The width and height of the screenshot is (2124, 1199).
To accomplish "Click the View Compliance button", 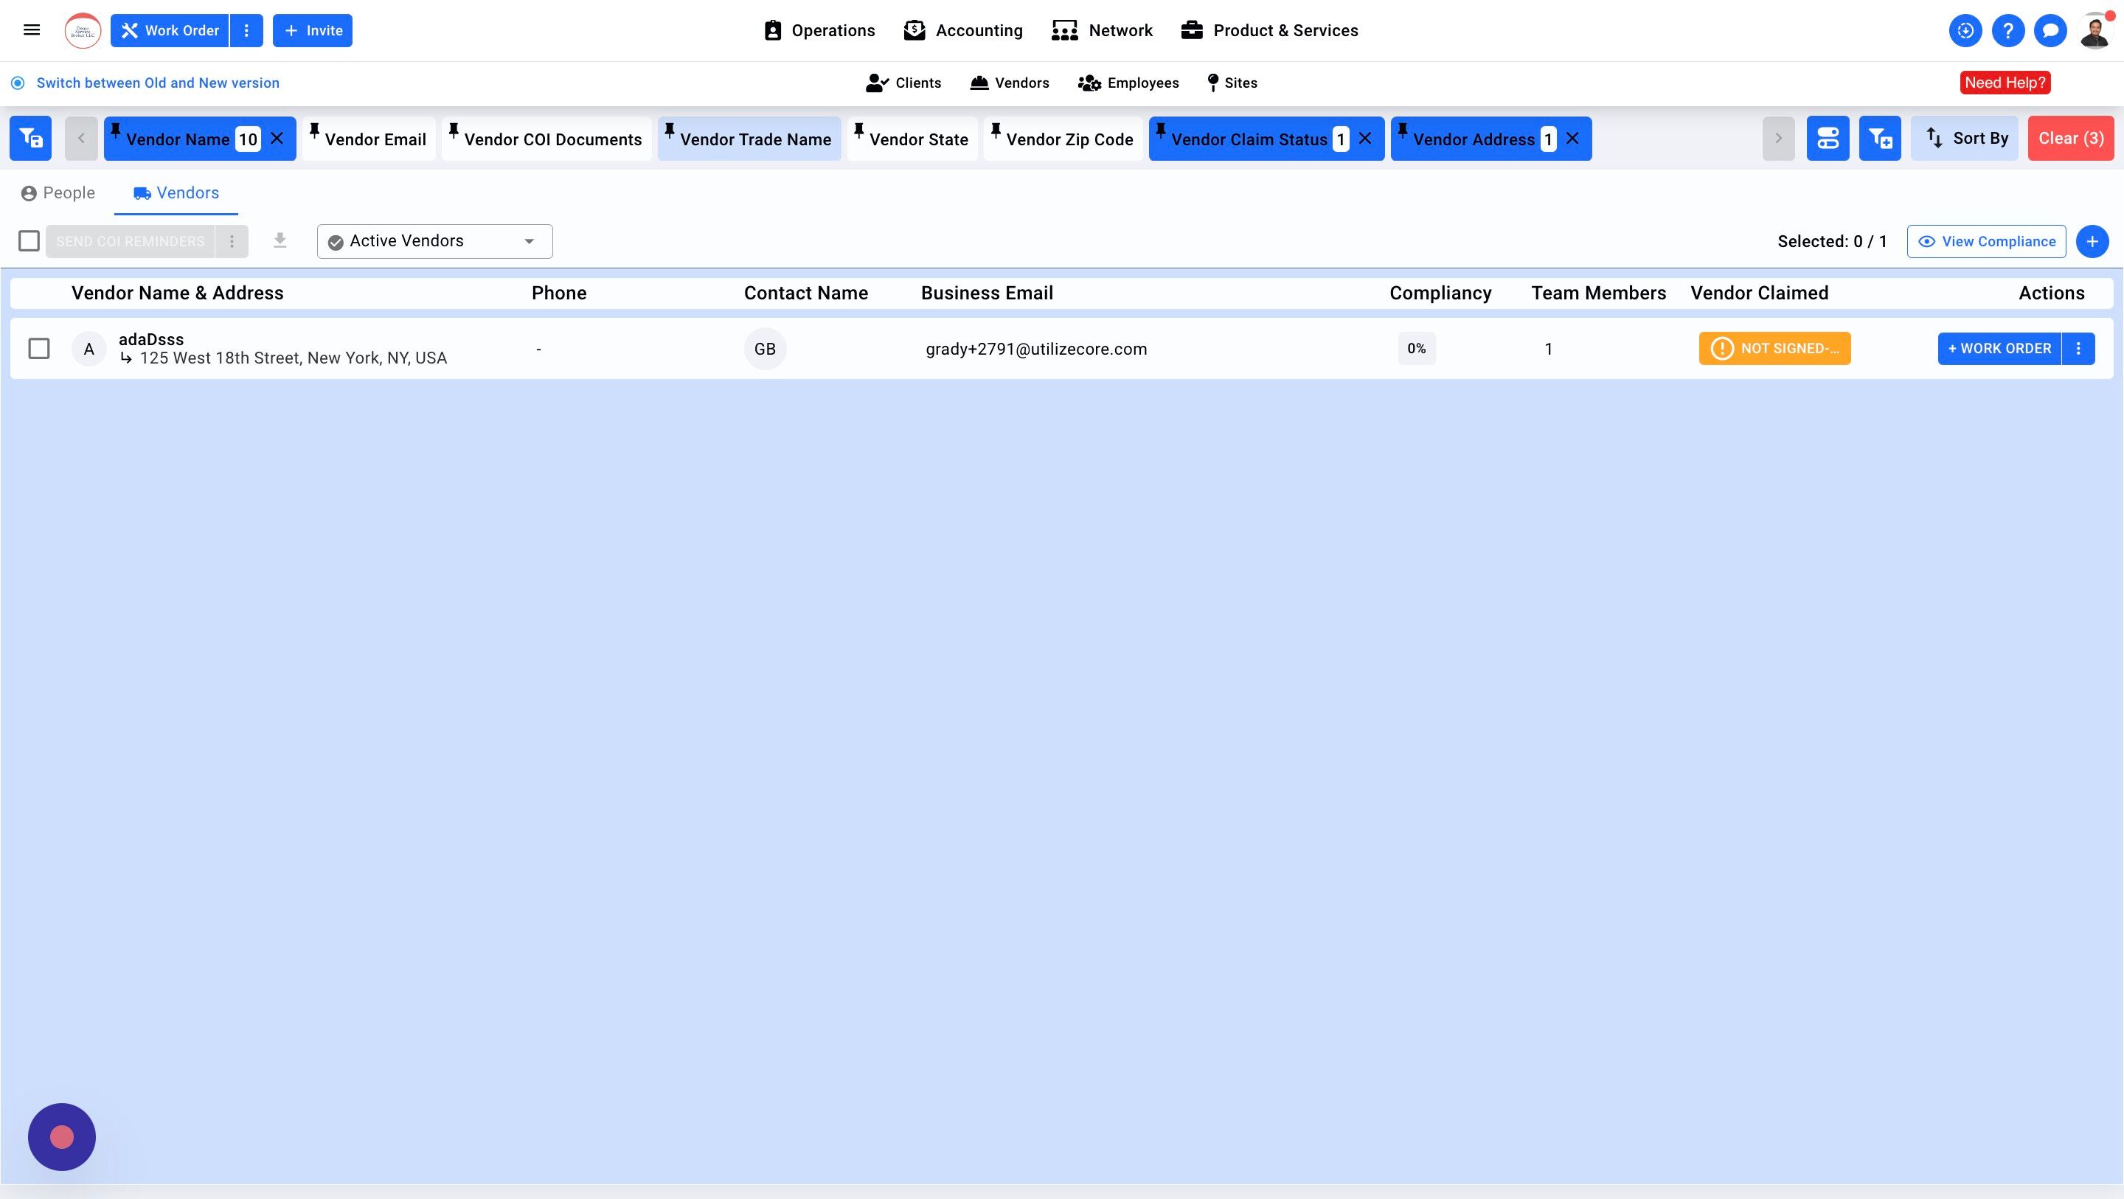I will click(x=1985, y=242).
